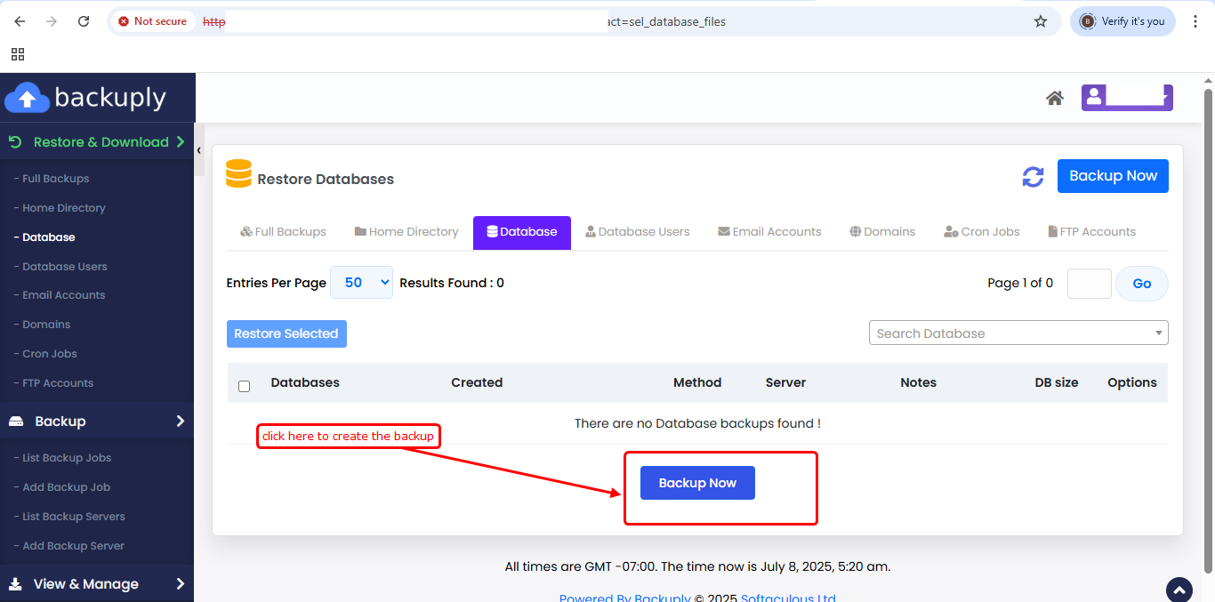Click the Server column header
The width and height of the screenshot is (1215, 602).
point(785,382)
